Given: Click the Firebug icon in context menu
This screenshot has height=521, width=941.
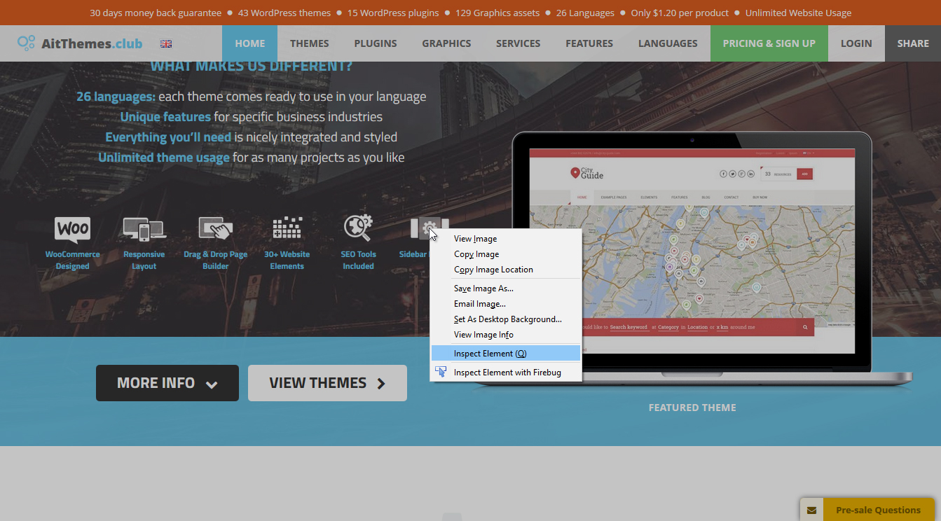Looking at the screenshot, I should point(441,372).
